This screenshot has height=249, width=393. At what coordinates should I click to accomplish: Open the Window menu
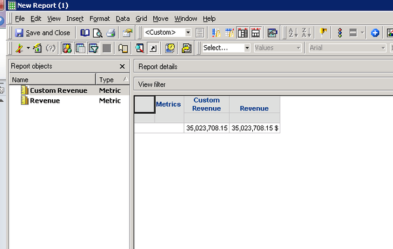tap(186, 19)
